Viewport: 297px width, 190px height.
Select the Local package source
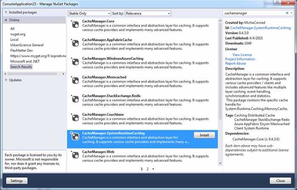14,39
